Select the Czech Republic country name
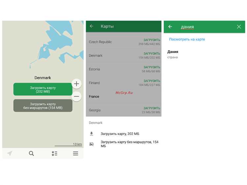Image resolution: width=247 pixels, height=185 pixels. click(100, 42)
